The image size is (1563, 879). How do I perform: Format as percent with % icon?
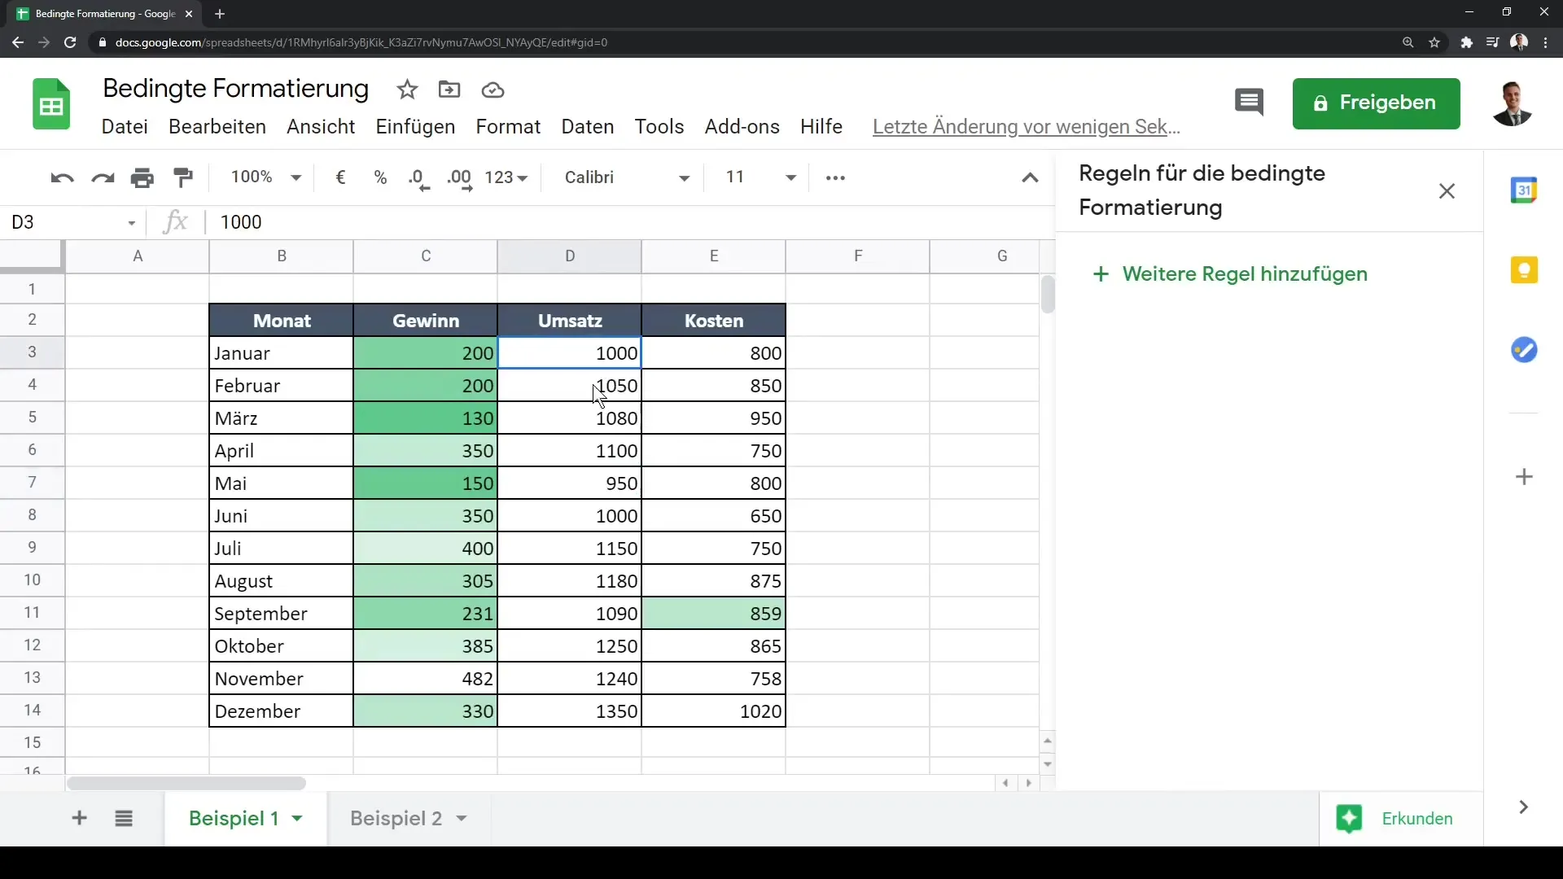coord(380,177)
